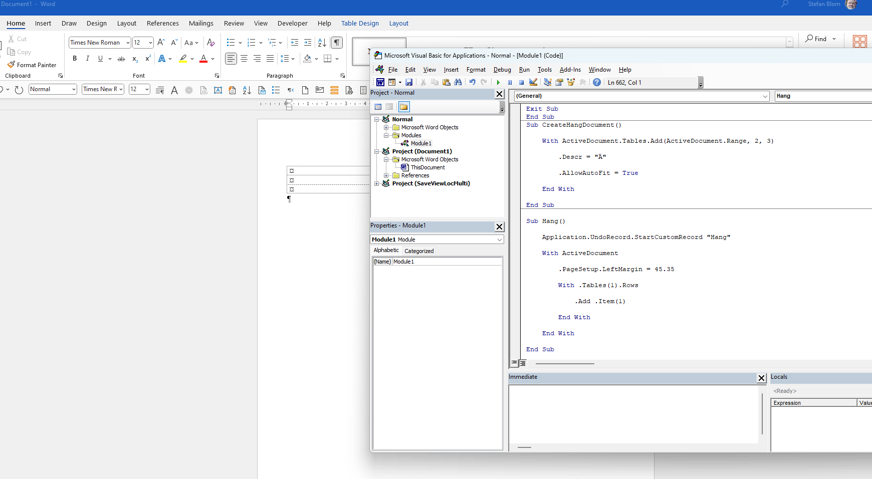Open the Add-Ins menu in VBA editor
The height and width of the screenshot is (479, 872).
(x=570, y=70)
